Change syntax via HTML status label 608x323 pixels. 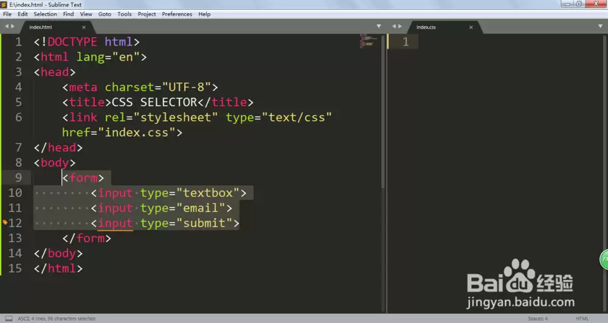click(x=582, y=318)
